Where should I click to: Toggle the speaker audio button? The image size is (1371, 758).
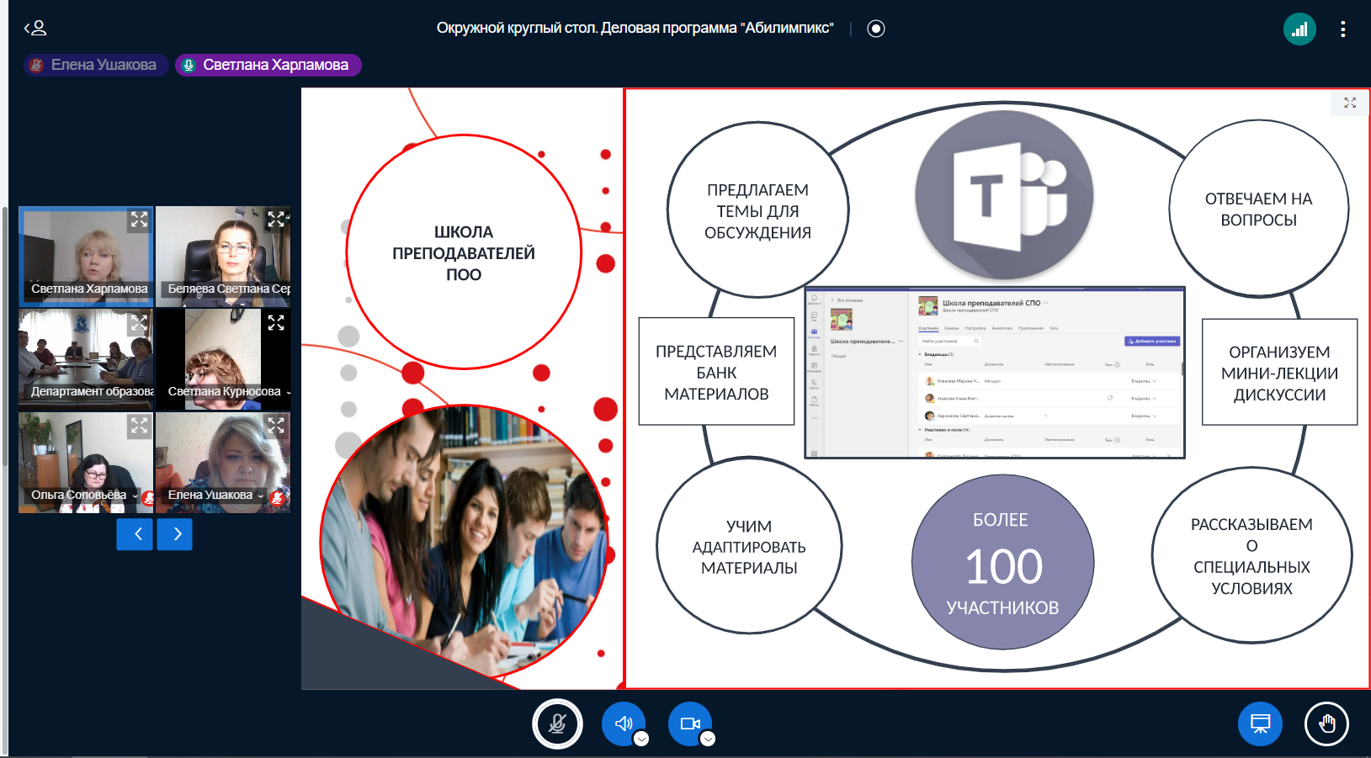click(x=623, y=724)
